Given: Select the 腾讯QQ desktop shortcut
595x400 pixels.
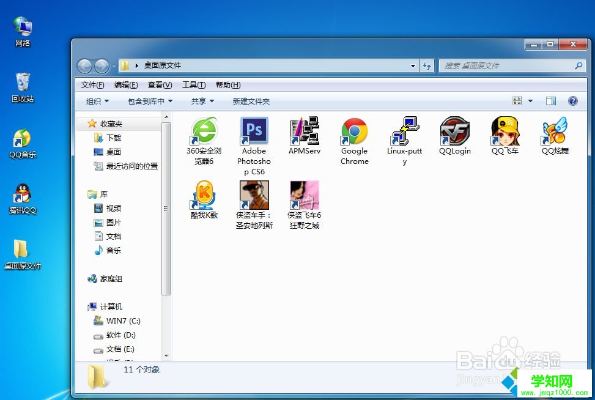Looking at the screenshot, I should click(x=23, y=199).
